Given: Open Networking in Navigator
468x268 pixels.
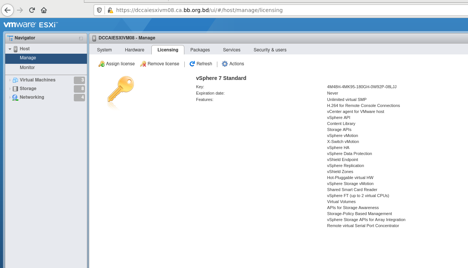Looking at the screenshot, I should point(32,97).
